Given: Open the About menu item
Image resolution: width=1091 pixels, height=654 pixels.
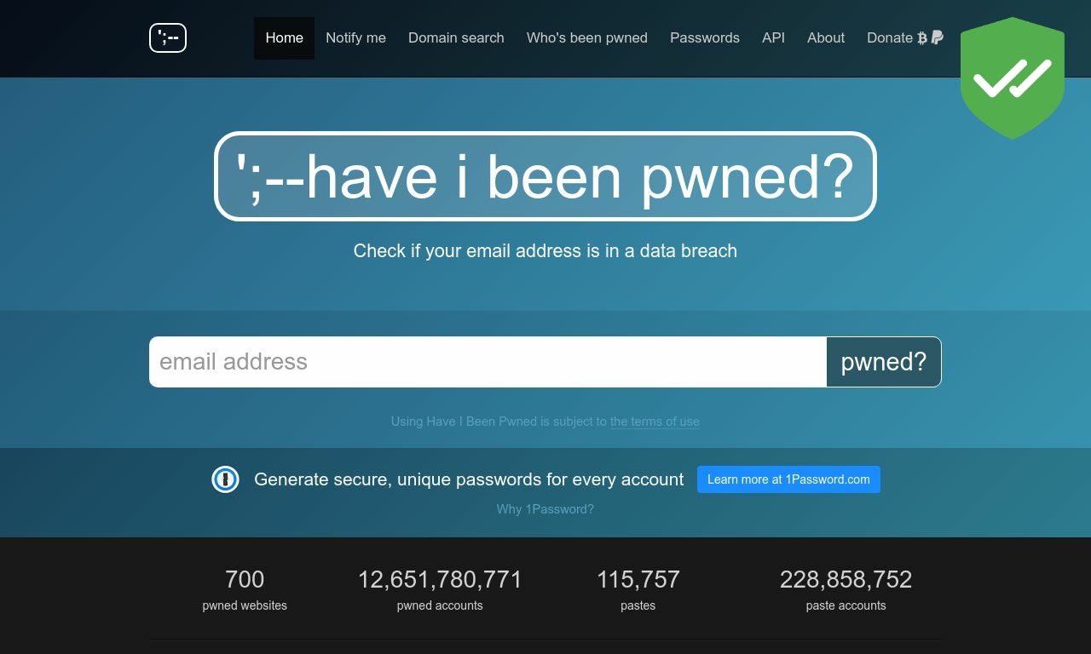Looking at the screenshot, I should coord(826,38).
